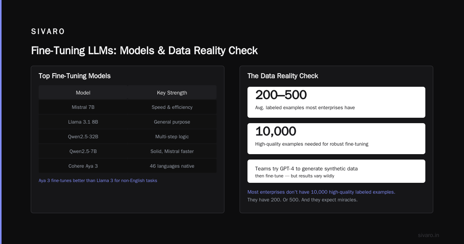464x244 pixels.
Task: Select the Model column header
Action: pyautogui.click(x=83, y=93)
